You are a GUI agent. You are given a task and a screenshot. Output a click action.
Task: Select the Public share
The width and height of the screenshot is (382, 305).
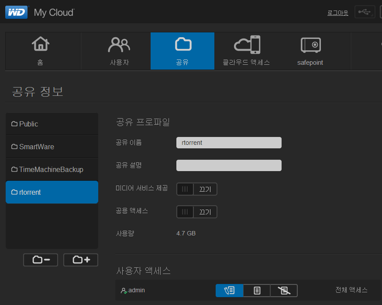pyautogui.click(x=52, y=124)
